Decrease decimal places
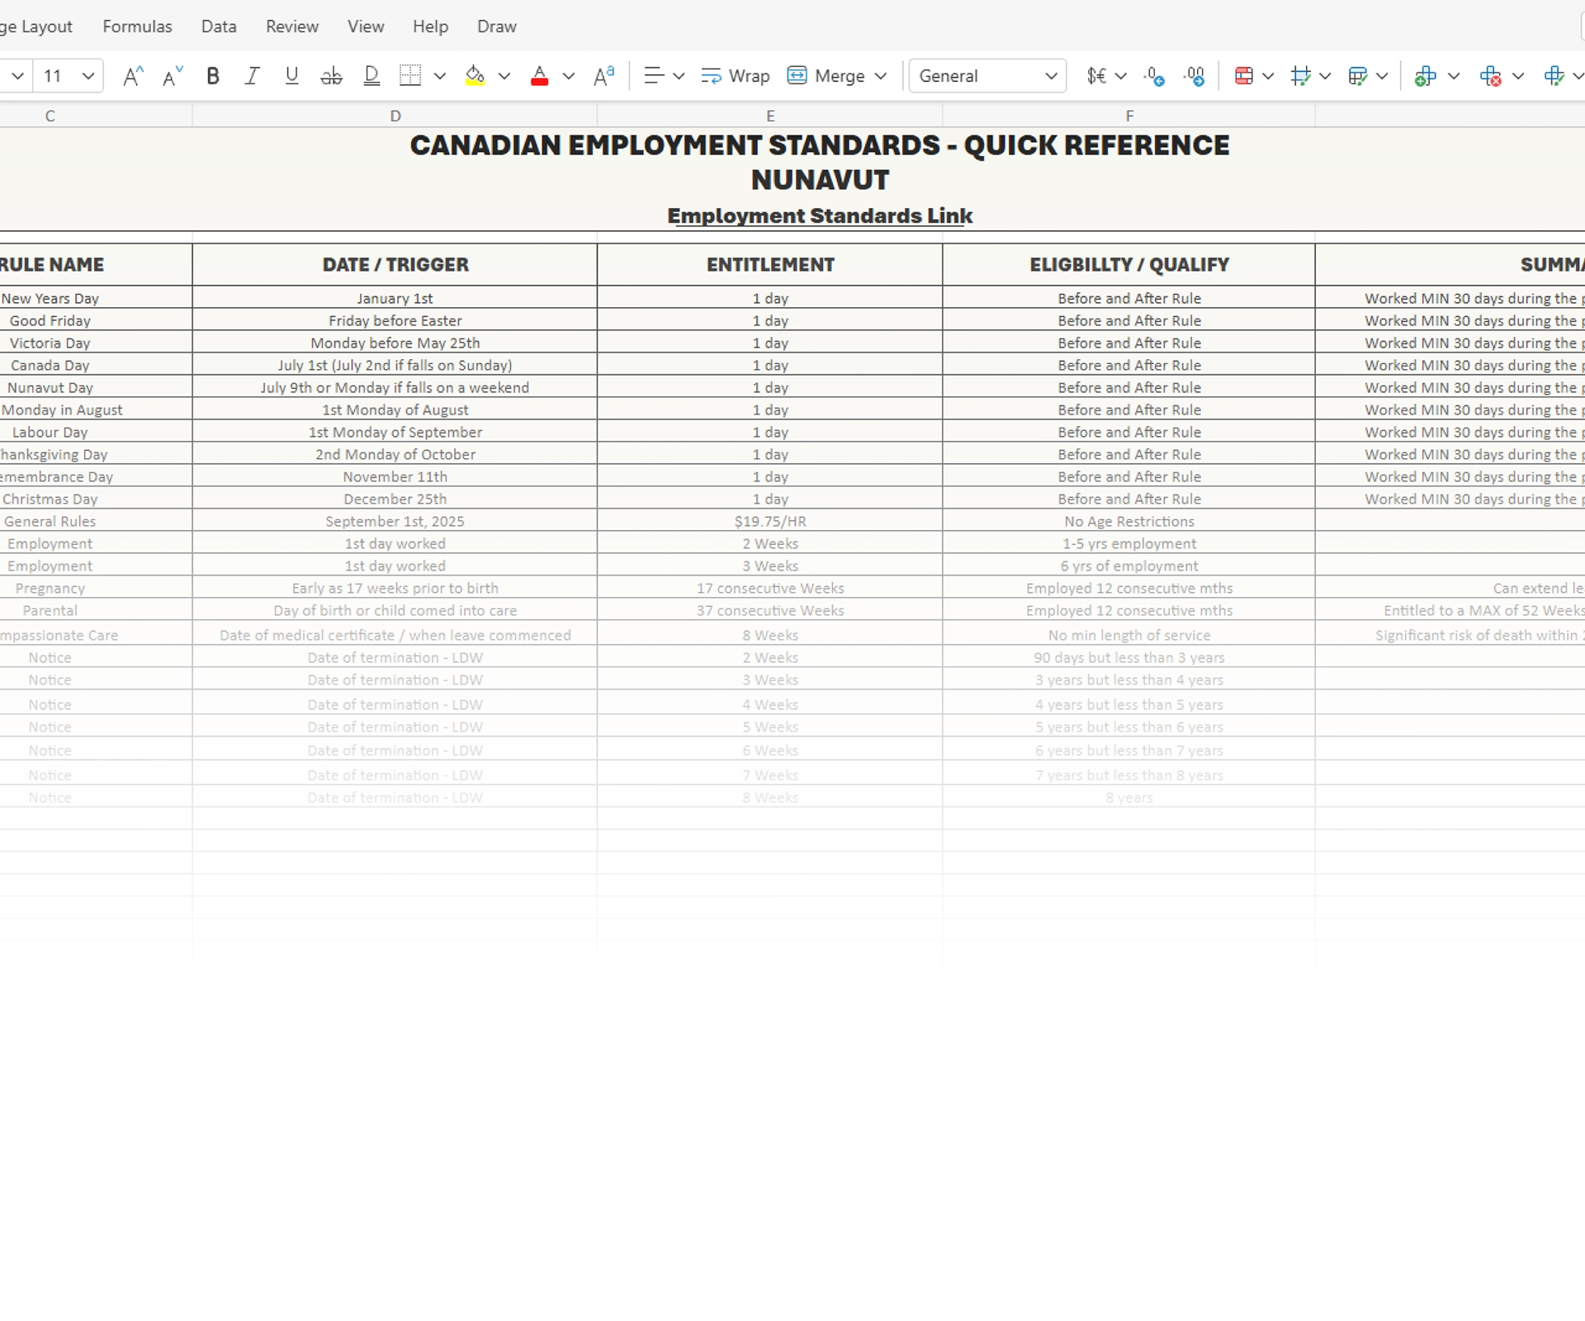Screen dimensions: 1585x1321 tap(1154, 76)
